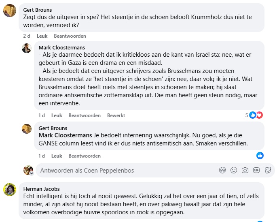
Task: Click the heart reaction on Mark's comment
Action: pyautogui.click(x=259, y=115)
